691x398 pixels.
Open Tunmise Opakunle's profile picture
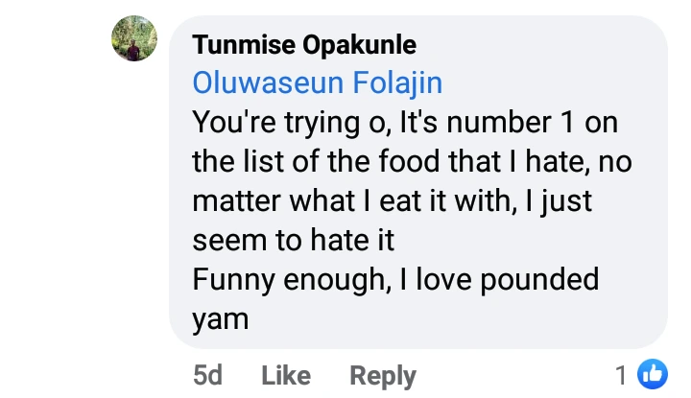[134, 38]
